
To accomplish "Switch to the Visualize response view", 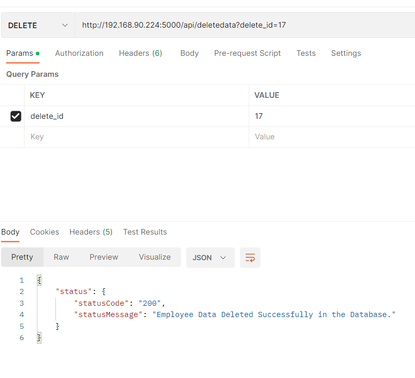I will tap(155, 257).
